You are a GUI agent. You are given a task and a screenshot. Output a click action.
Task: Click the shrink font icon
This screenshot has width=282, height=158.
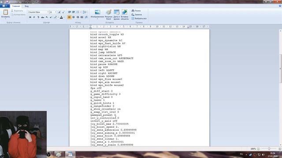click(x=63, y=12)
